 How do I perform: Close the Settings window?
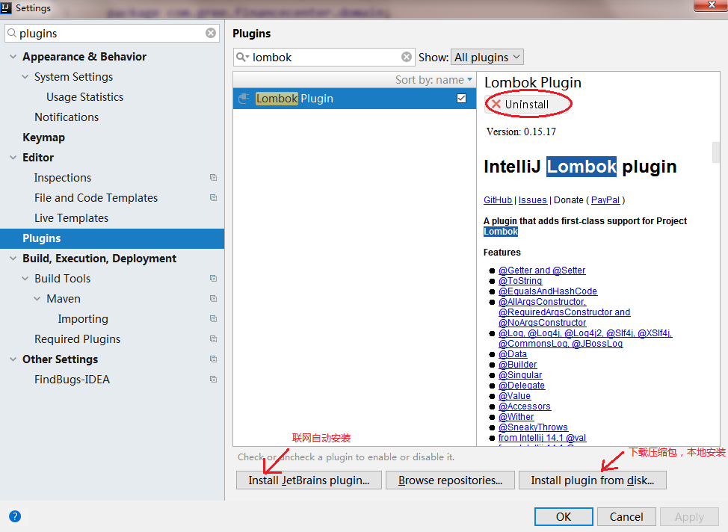[x=711, y=4]
